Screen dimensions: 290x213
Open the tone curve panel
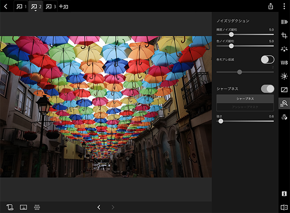point(284,89)
